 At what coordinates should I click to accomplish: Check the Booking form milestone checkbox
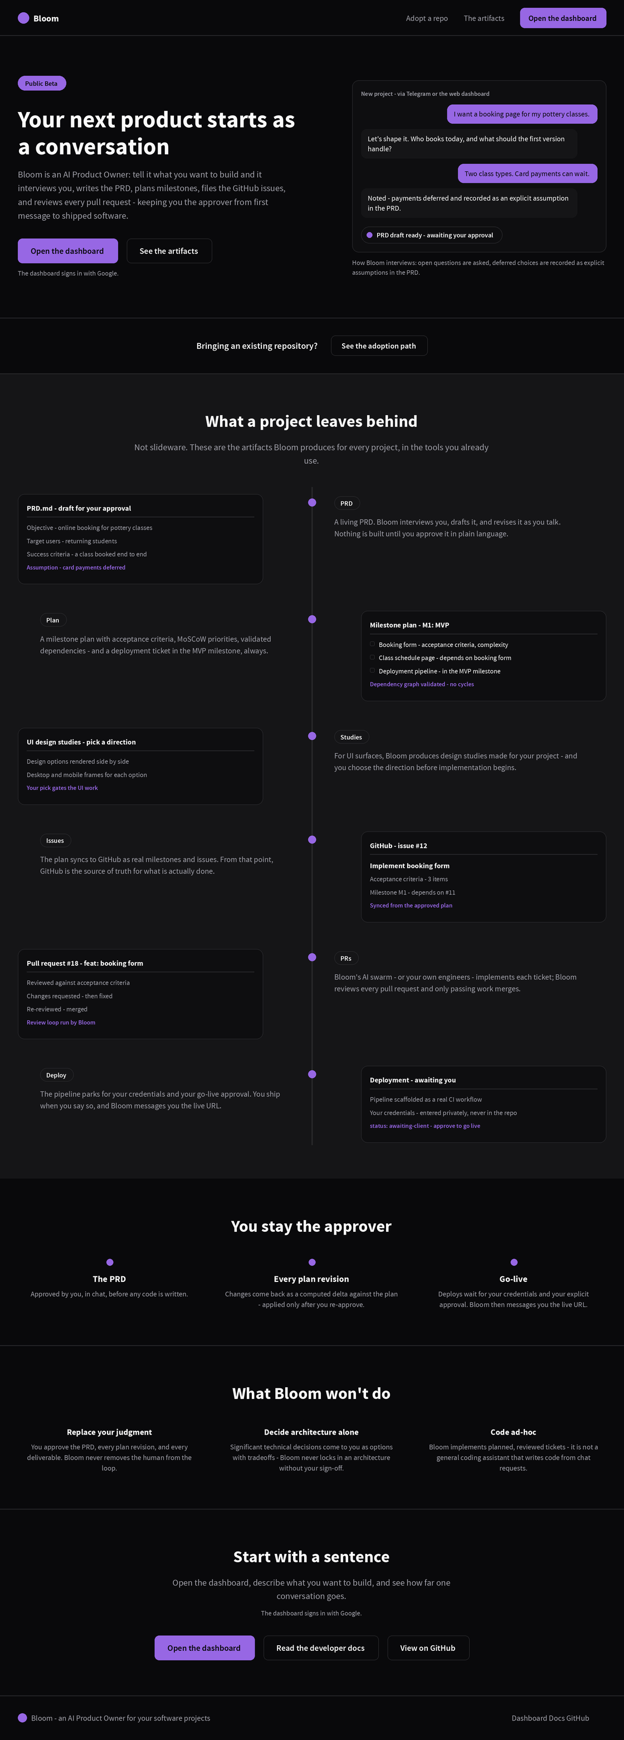(372, 644)
